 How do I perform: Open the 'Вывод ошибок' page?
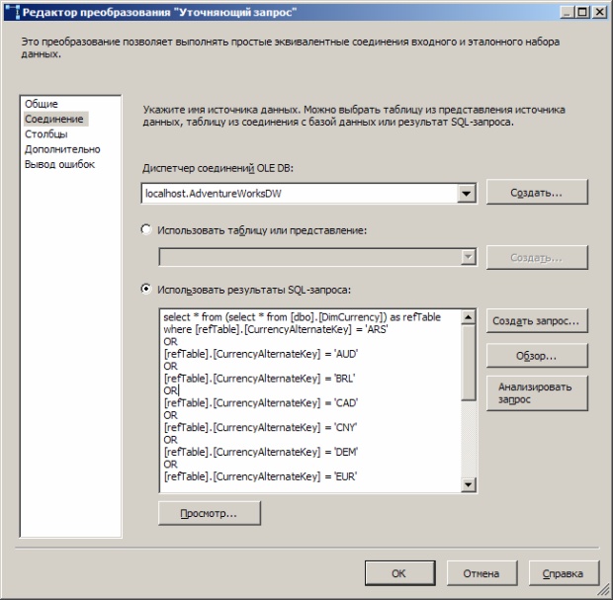click(59, 164)
